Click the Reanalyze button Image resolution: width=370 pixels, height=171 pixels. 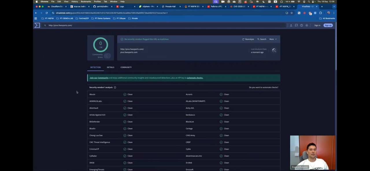[248, 39]
